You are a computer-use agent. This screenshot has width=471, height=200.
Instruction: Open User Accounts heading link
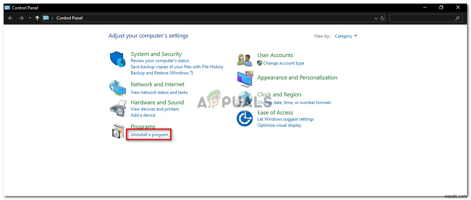click(x=275, y=55)
